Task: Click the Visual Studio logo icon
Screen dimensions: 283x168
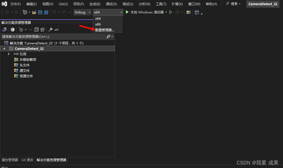Action: coord(4,4)
